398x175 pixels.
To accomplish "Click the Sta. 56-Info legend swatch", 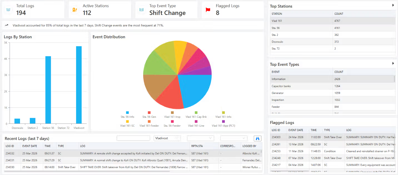I will pyautogui.click(x=127, y=112).
